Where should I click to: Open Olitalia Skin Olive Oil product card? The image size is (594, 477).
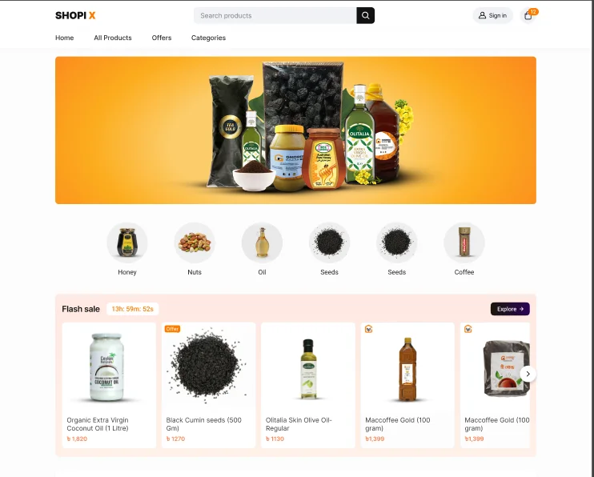[x=308, y=385]
